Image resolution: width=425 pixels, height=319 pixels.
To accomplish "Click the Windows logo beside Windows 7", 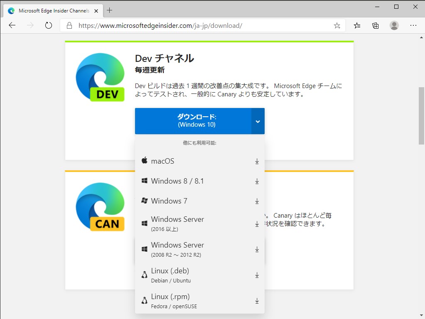I will pyautogui.click(x=144, y=201).
